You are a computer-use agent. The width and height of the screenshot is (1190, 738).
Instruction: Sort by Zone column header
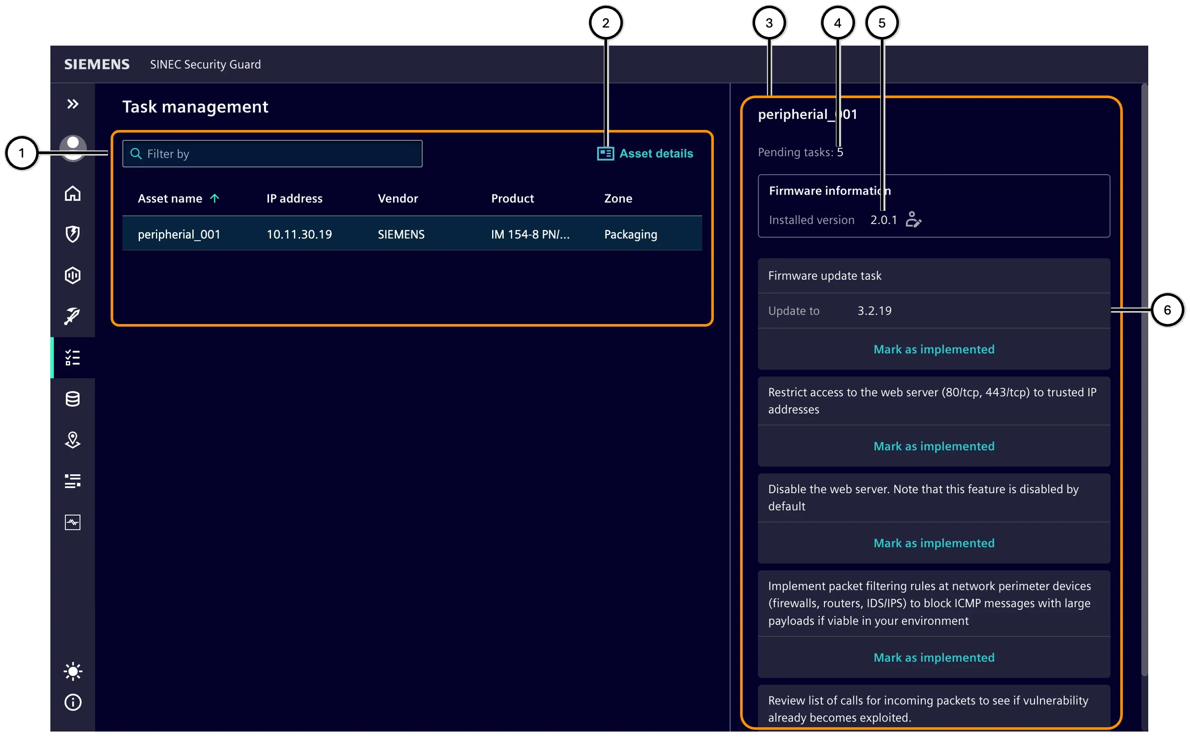pyautogui.click(x=618, y=199)
